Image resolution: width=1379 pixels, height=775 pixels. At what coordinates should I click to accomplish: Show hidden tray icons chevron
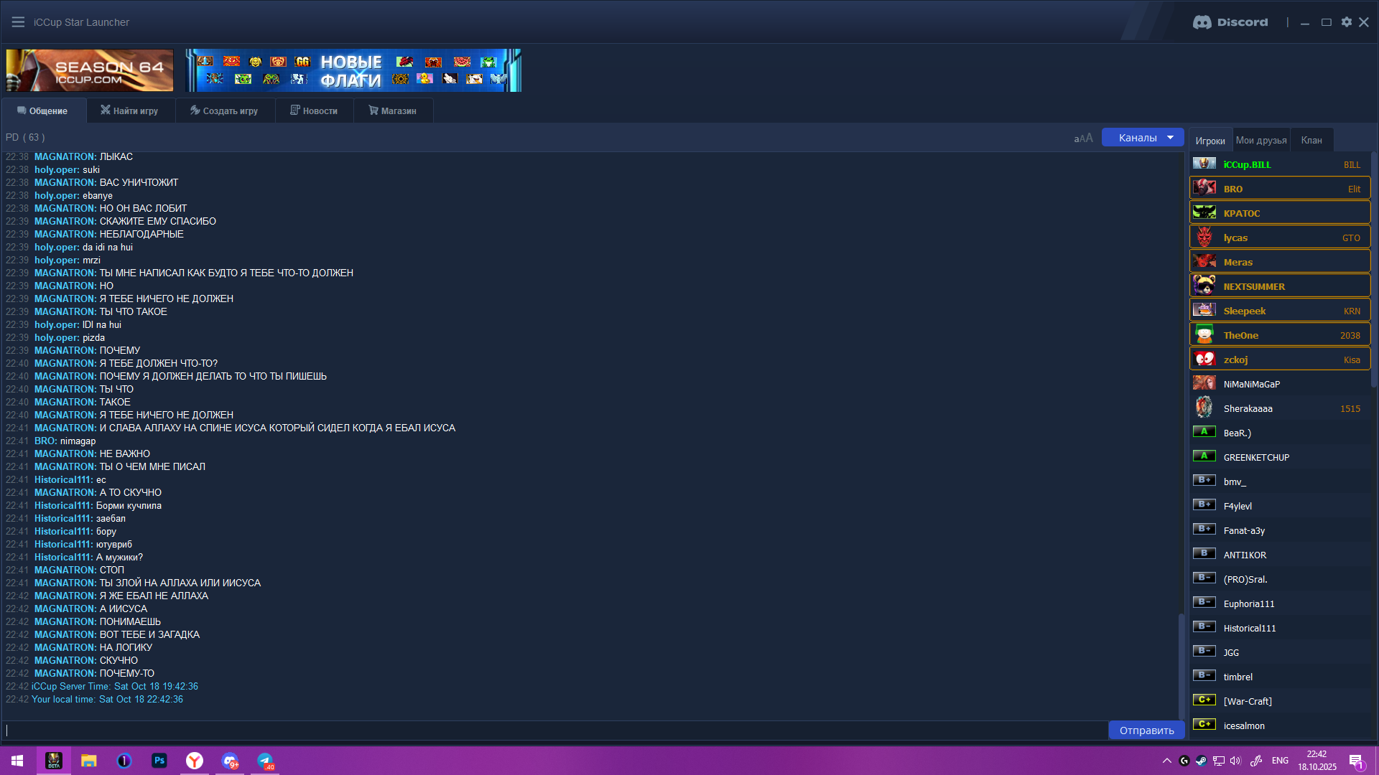click(1167, 761)
